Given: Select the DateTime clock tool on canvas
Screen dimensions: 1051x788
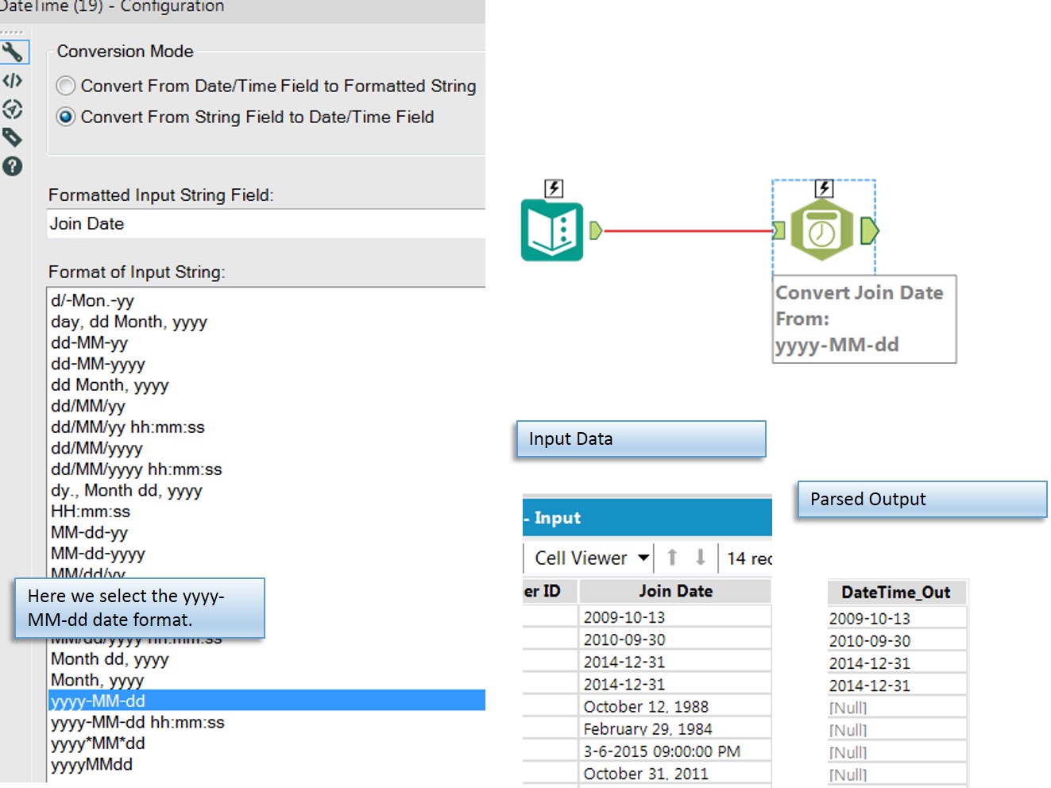Looking at the screenshot, I should (x=822, y=230).
